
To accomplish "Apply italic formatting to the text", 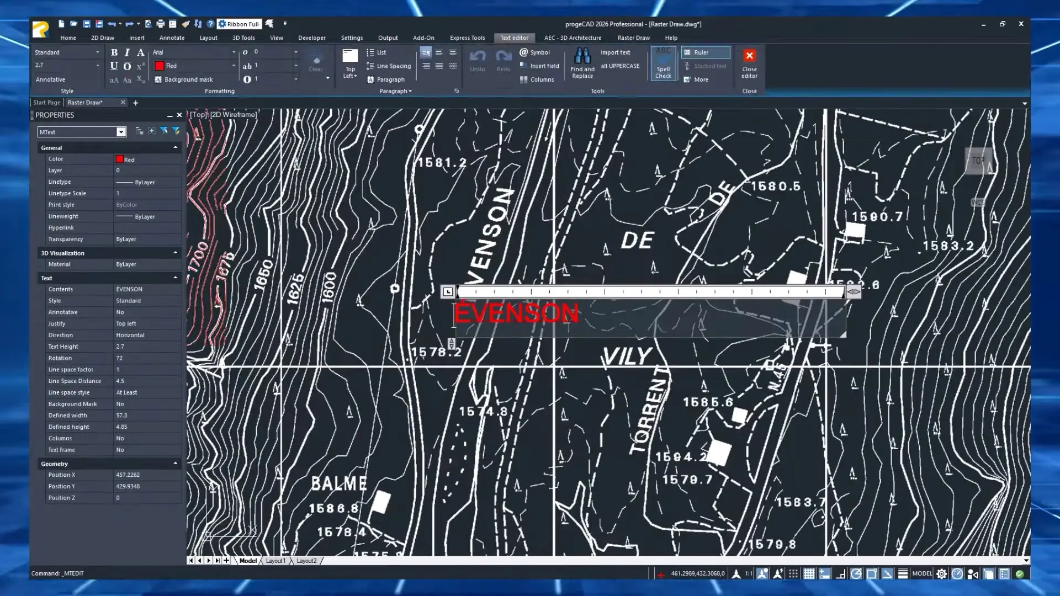I will (127, 52).
